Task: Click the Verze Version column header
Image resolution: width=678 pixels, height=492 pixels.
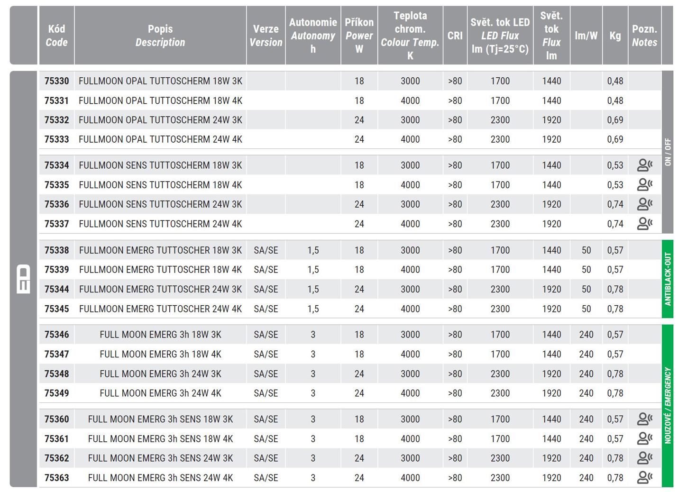Action: (x=266, y=36)
